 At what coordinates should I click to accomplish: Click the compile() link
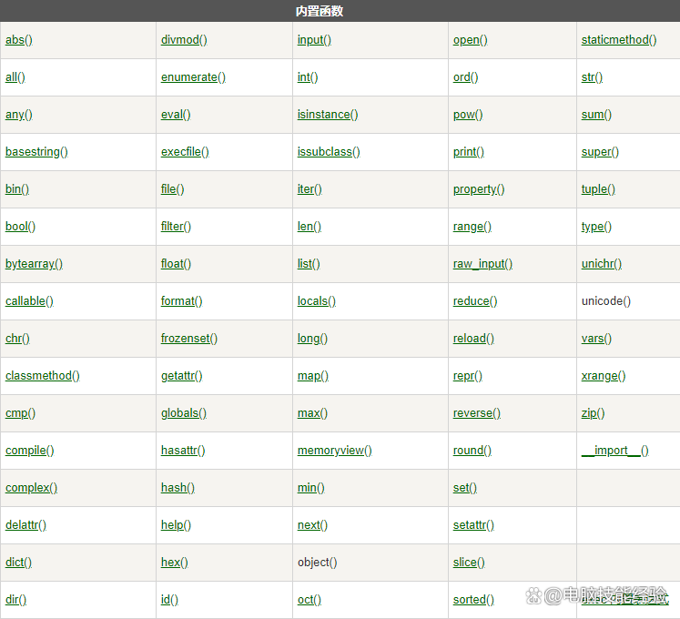[29, 451]
